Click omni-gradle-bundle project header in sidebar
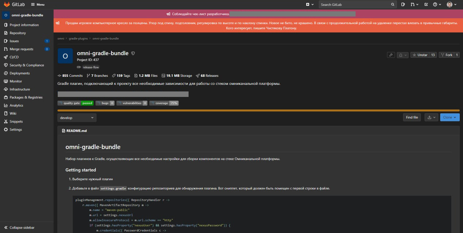 pyautogui.click(x=27, y=15)
